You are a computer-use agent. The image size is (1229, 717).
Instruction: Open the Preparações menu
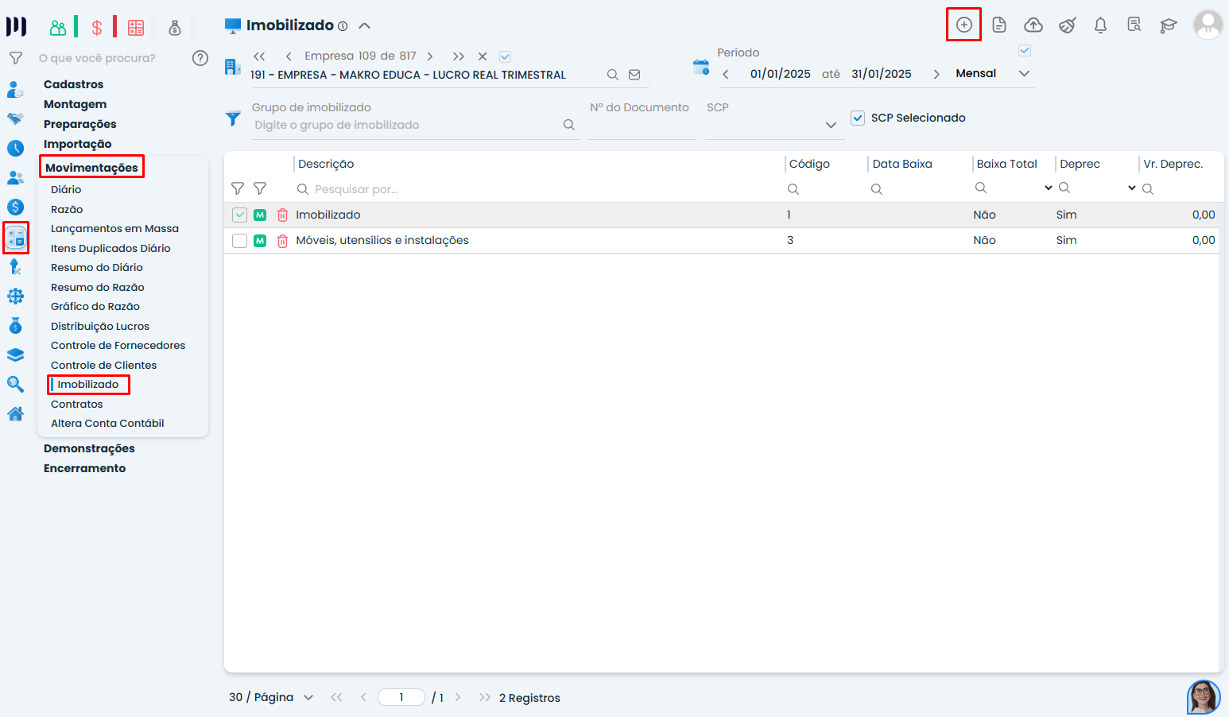coord(79,124)
